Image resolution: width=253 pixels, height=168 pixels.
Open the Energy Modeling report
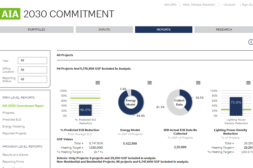click(x=14, y=126)
